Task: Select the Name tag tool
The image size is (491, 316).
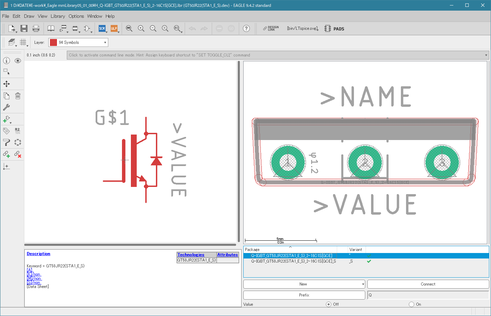Action: click(6, 131)
